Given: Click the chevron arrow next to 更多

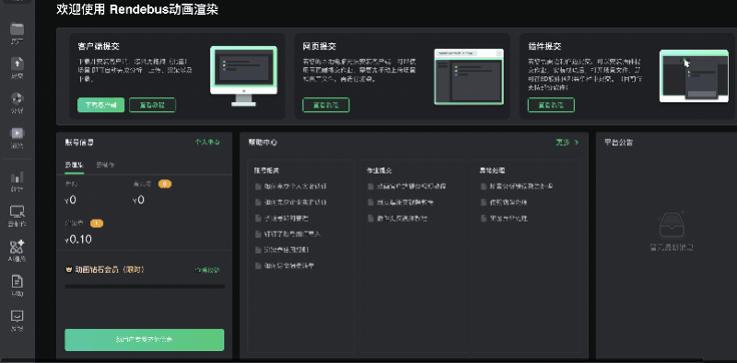Looking at the screenshot, I should [577, 142].
